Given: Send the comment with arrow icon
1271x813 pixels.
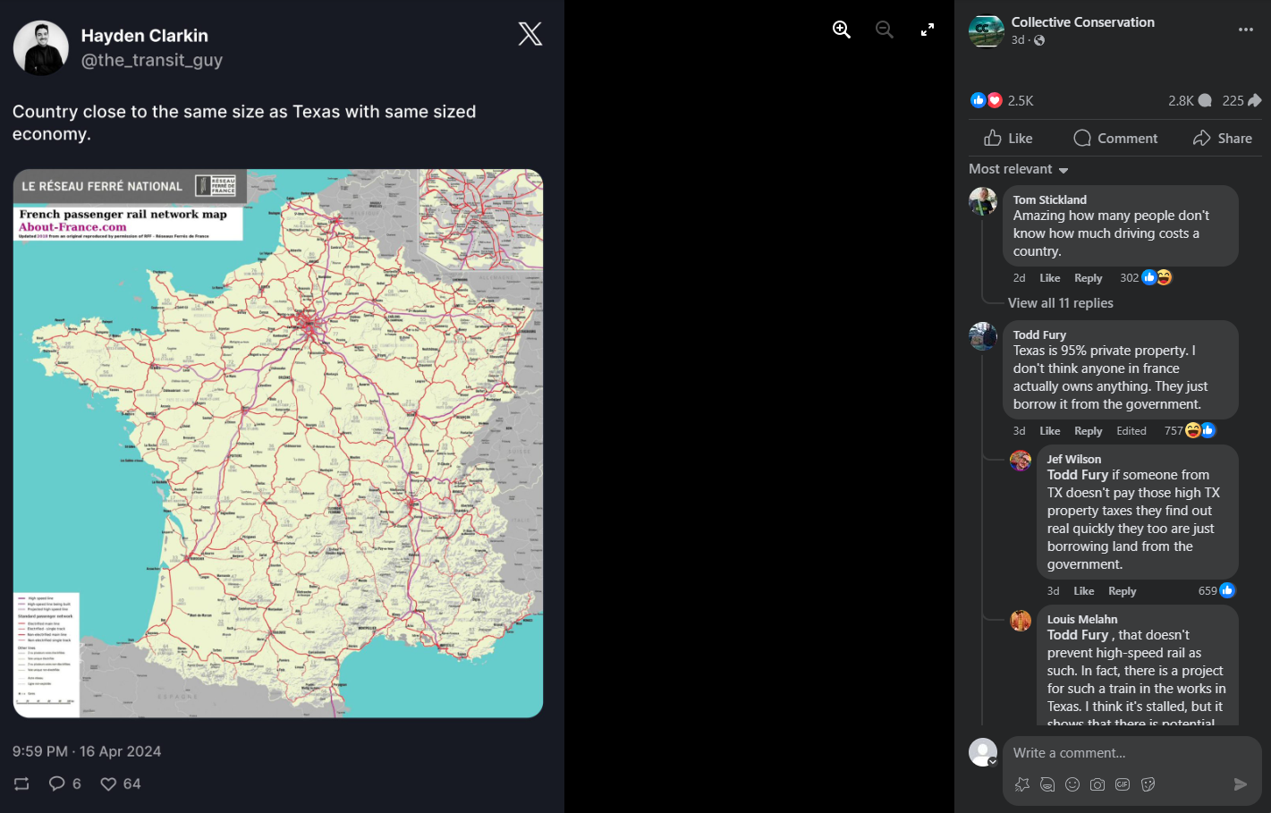Looking at the screenshot, I should 1241,784.
